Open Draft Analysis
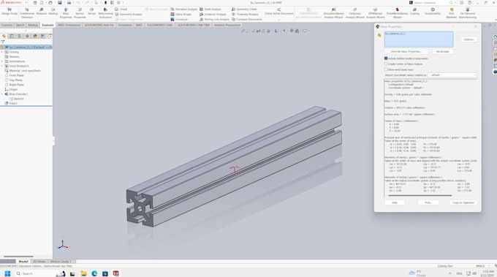 210,10
